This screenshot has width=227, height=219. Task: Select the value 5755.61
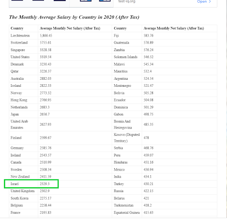[x=45, y=43]
